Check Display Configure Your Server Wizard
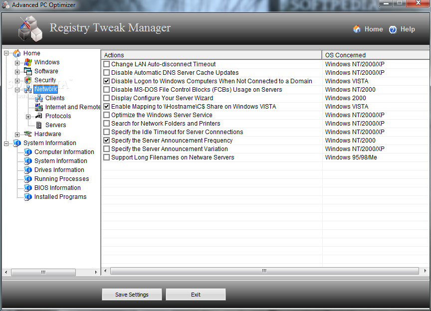This screenshot has height=311, width=431. pos(107,98)
